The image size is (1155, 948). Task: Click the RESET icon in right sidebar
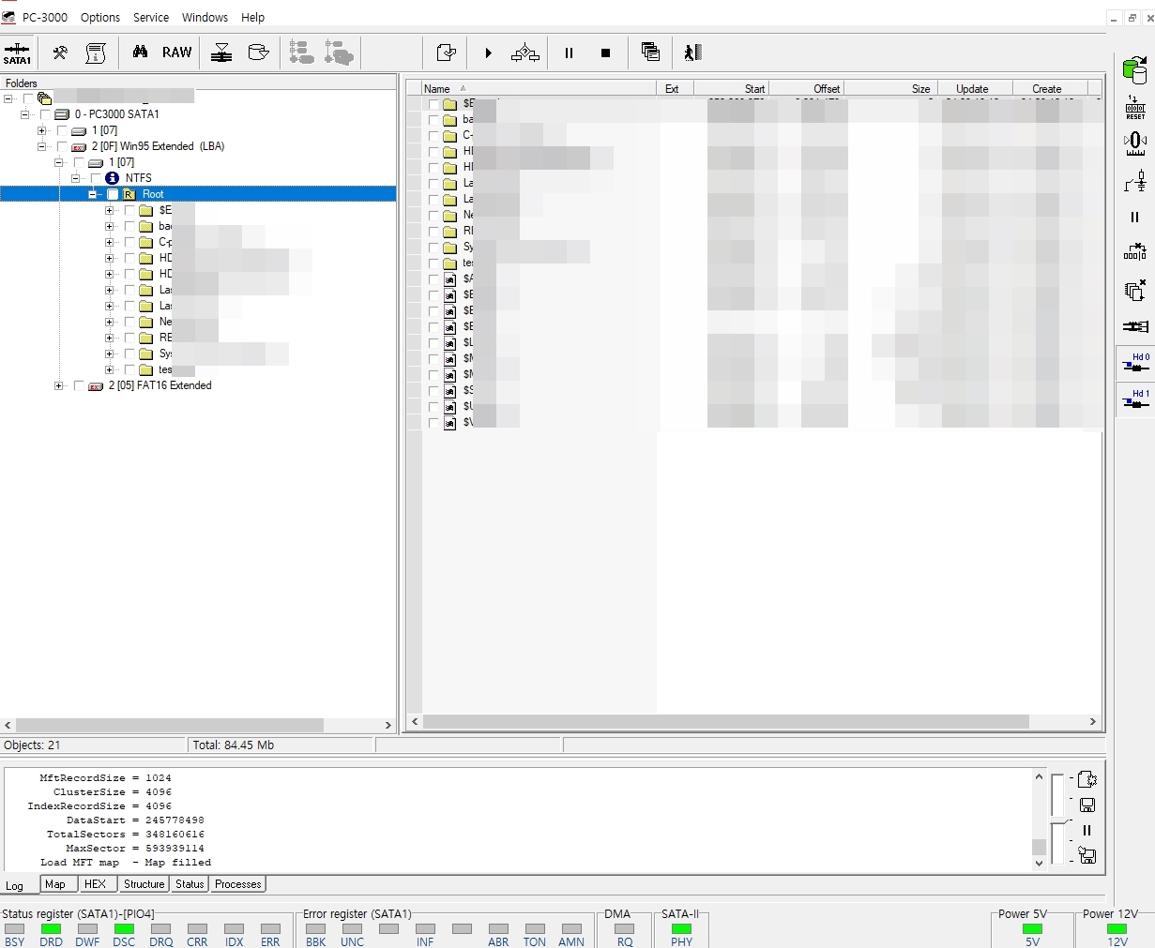click(x=1135, y=107)
